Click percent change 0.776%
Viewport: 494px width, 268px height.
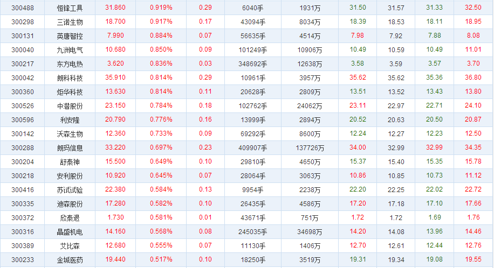pyautogui.click(x=161, y=119)
